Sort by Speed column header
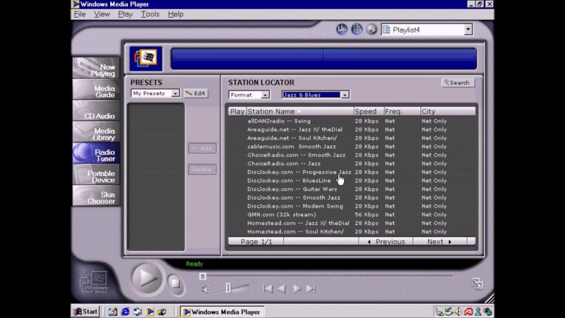This screenshot has height=318, width=565. click(x=369, y=112)
